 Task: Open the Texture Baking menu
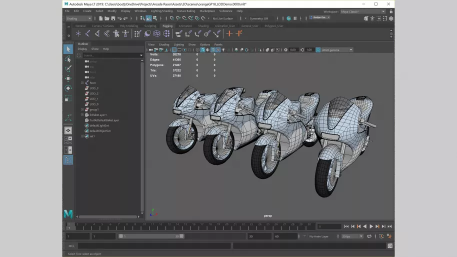[x=186, y=11]
